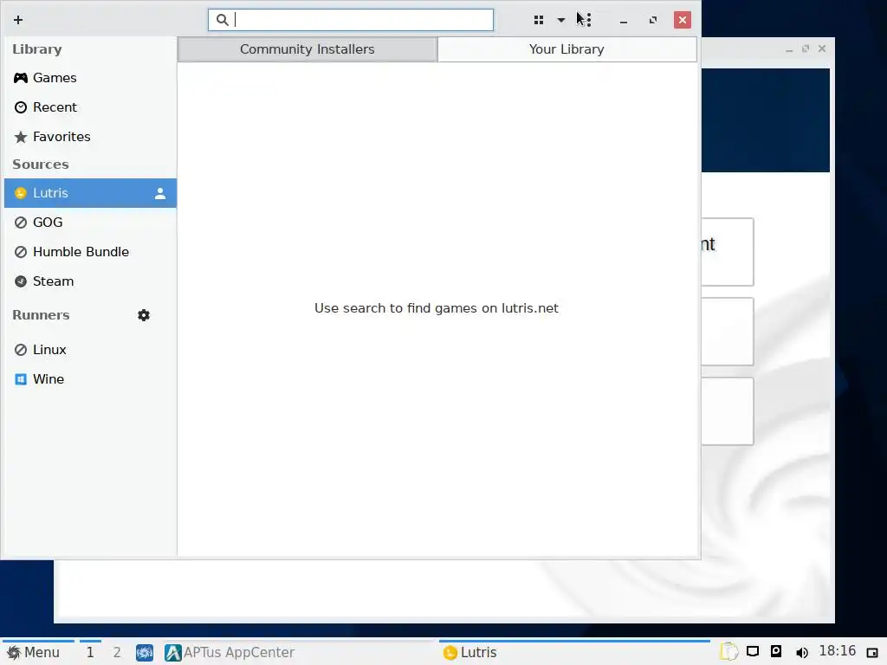Open the volume tray icon
Viewport: 887px width, 665px height.
801,653
